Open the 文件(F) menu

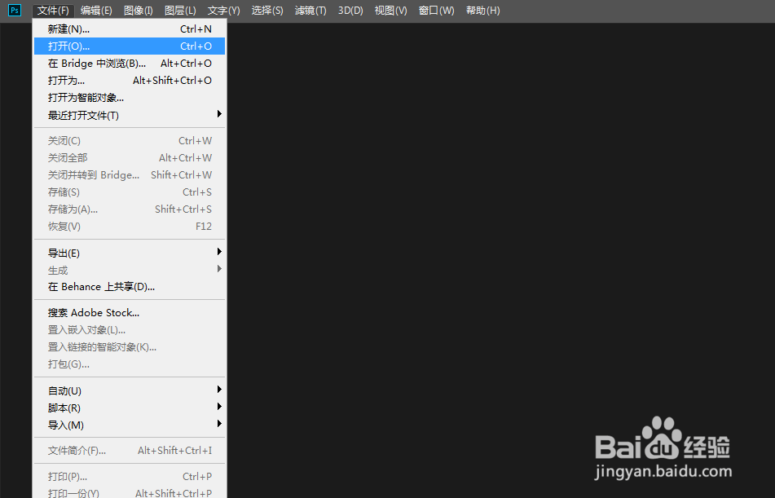click(53, 11)
